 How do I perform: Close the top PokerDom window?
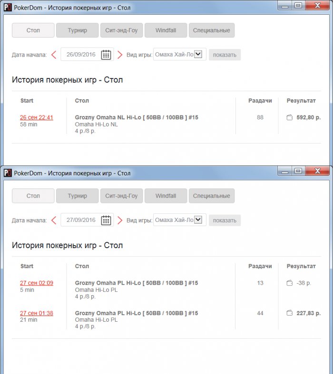[317, 5]
